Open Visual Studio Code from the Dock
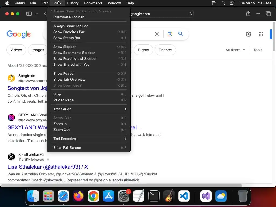The image size is (276, 207). pos(184,196)
